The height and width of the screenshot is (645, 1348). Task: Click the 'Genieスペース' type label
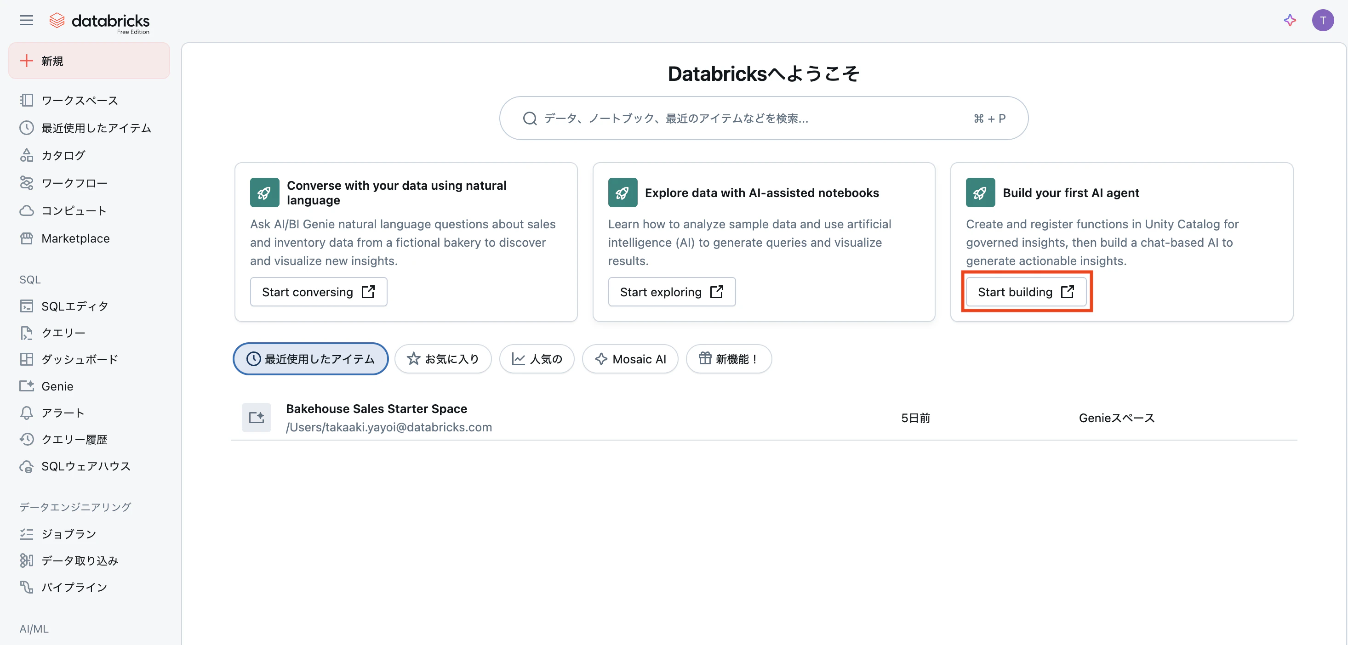click(1116, 418)
